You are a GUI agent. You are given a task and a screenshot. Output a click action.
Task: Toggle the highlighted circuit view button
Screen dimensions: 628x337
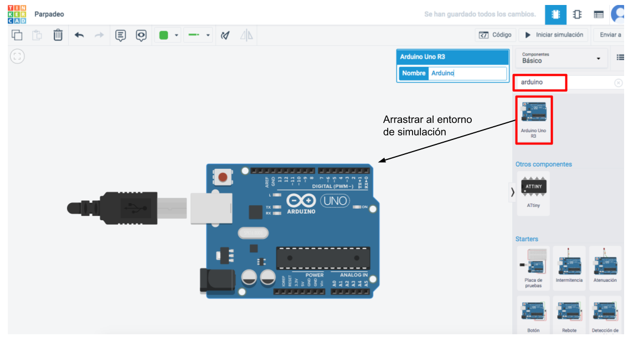tap(555, 14)
